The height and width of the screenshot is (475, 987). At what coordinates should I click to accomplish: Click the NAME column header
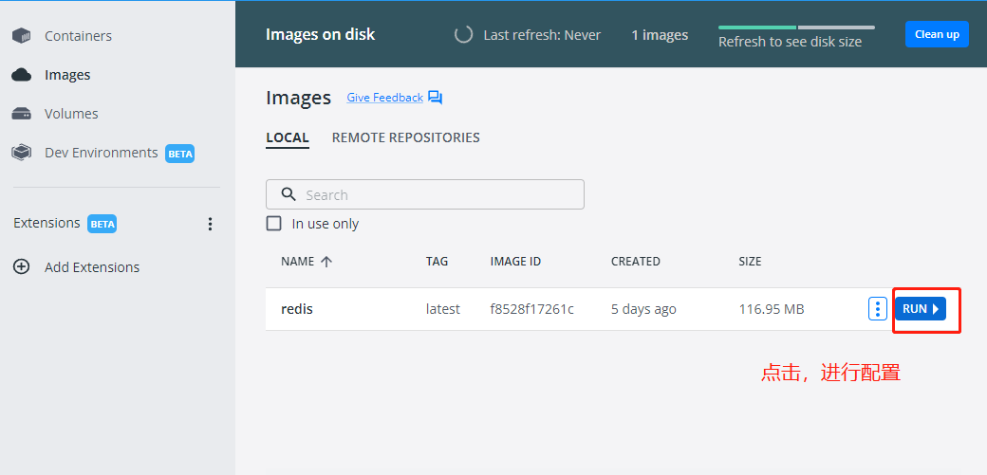[298, 262]
